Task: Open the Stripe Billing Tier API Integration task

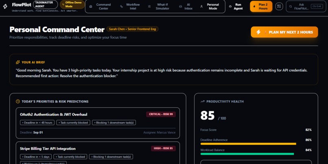Action: point(98,153)
